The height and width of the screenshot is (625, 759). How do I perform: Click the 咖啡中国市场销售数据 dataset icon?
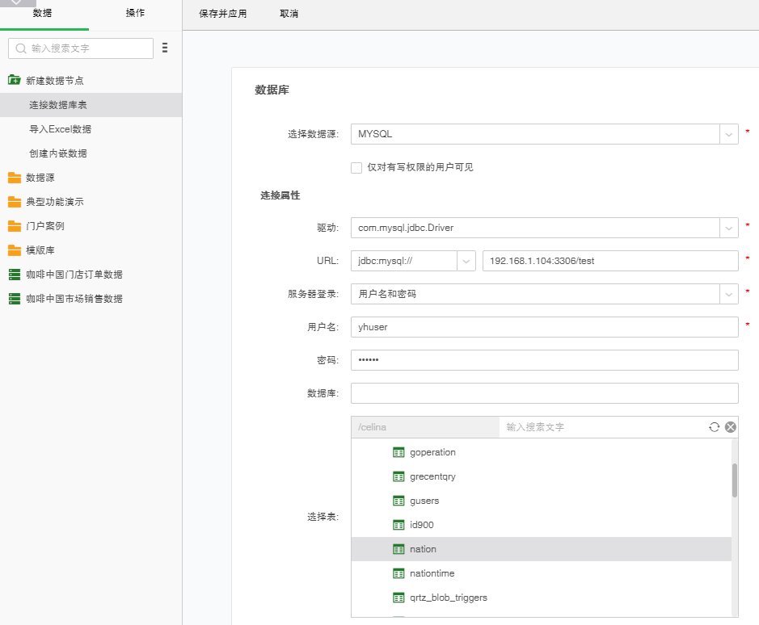click(x=14, y=299)
